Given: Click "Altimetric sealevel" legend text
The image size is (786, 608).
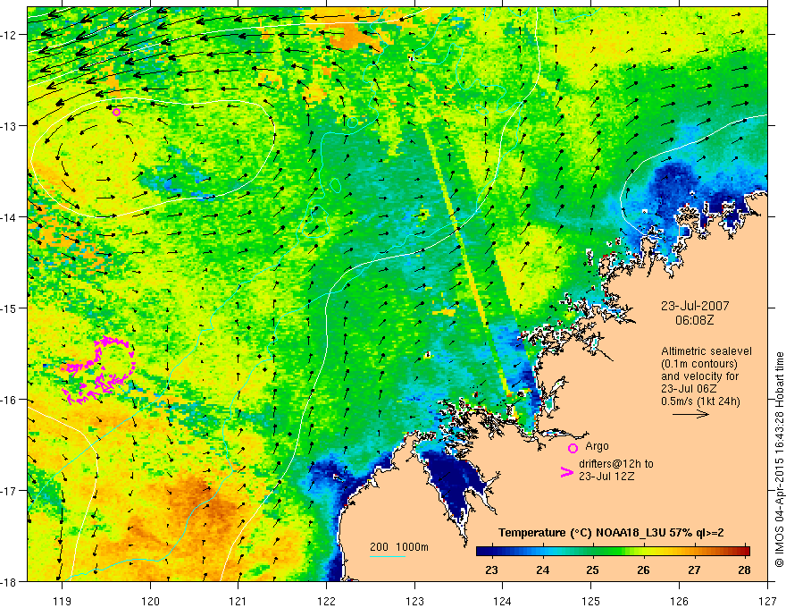Looking at the screenshot, I should pyautogui.click(x=707, y=351).
